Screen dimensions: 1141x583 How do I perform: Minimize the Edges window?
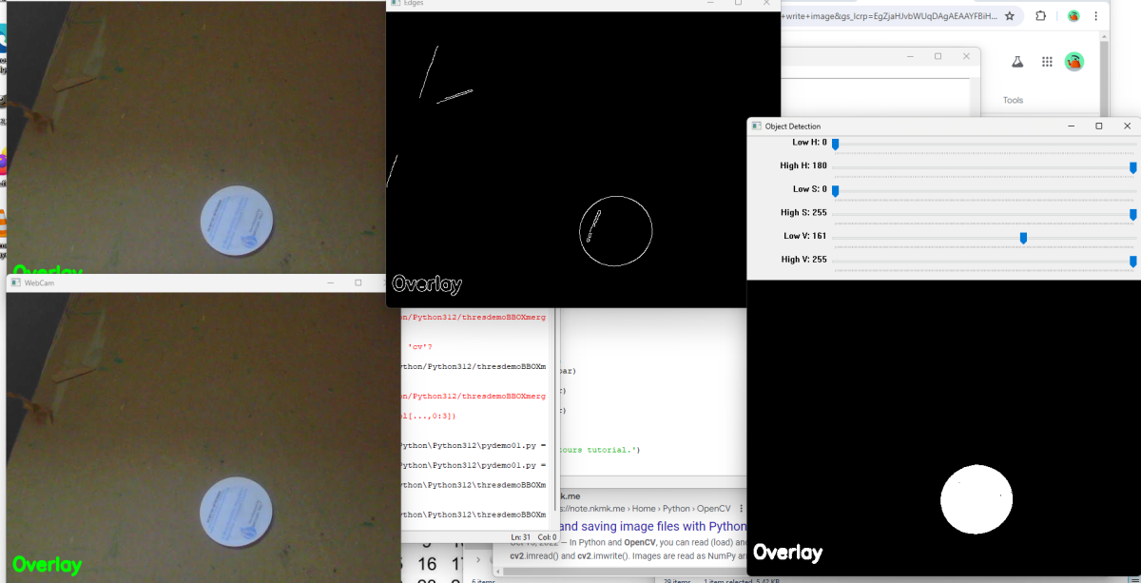[709, 4]
